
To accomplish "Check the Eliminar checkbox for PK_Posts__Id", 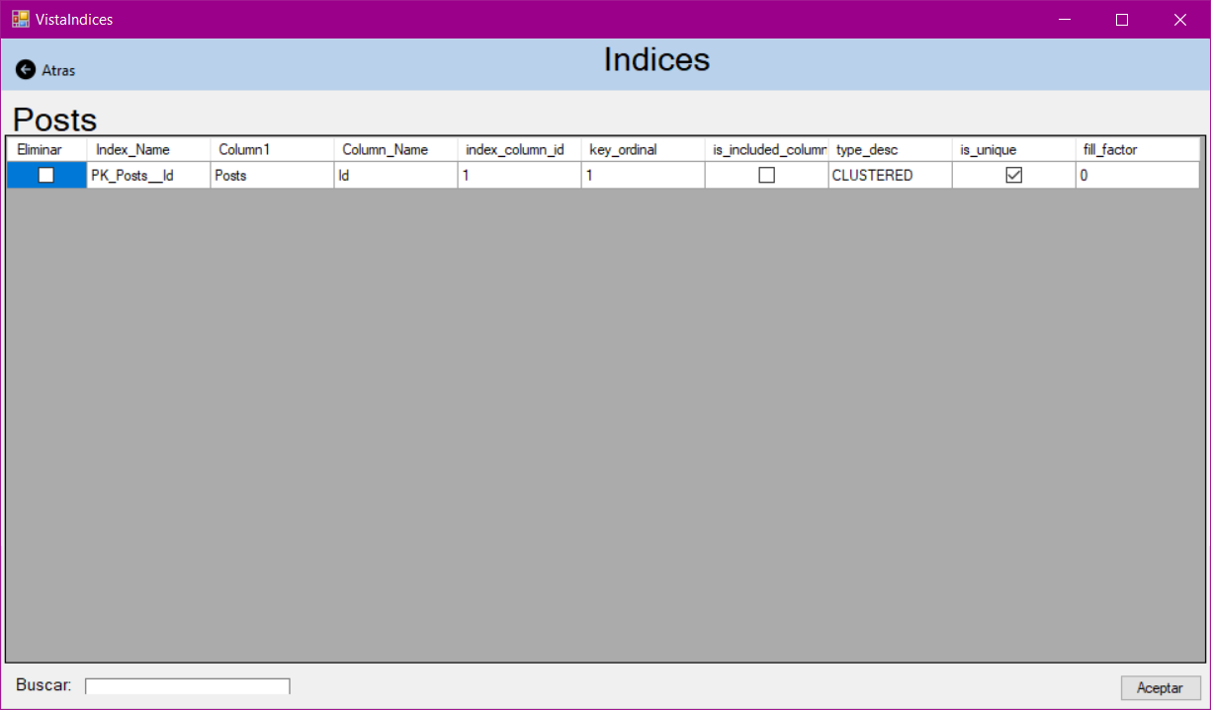I will click(x=45, y=175).
